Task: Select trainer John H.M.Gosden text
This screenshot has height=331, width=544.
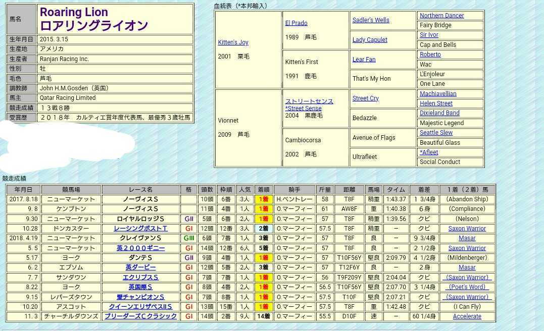Action: point(74,88)
